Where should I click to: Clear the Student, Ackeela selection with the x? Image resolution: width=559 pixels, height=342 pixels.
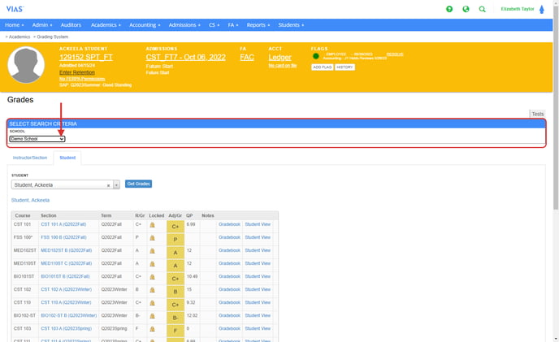pos(108,185)
